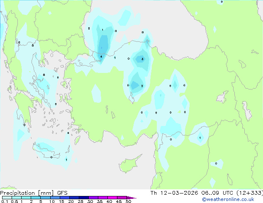Click the purple arrow tip above 50 in legend
The width and height of the screenshot is (263, 203).
[131, 198]
